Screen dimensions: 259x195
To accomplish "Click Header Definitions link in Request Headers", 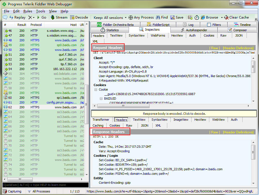I will 238,48.
